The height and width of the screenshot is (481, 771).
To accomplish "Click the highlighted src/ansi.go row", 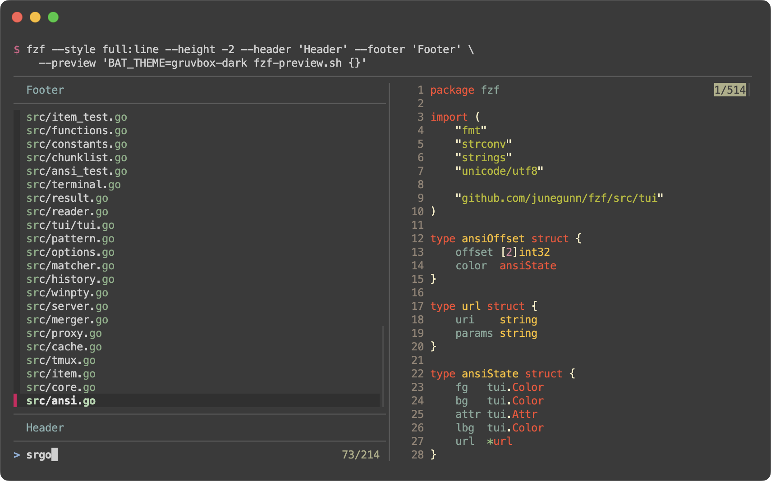I will pos(197,401).
